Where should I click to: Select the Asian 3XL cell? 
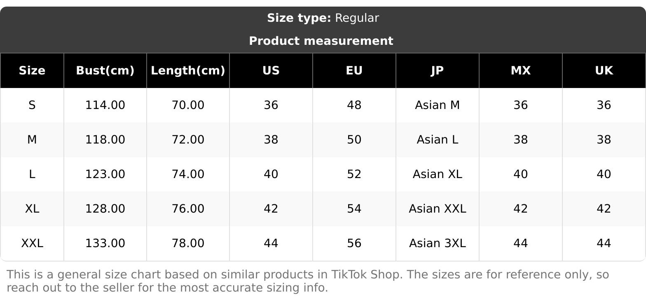pos(437,243)
